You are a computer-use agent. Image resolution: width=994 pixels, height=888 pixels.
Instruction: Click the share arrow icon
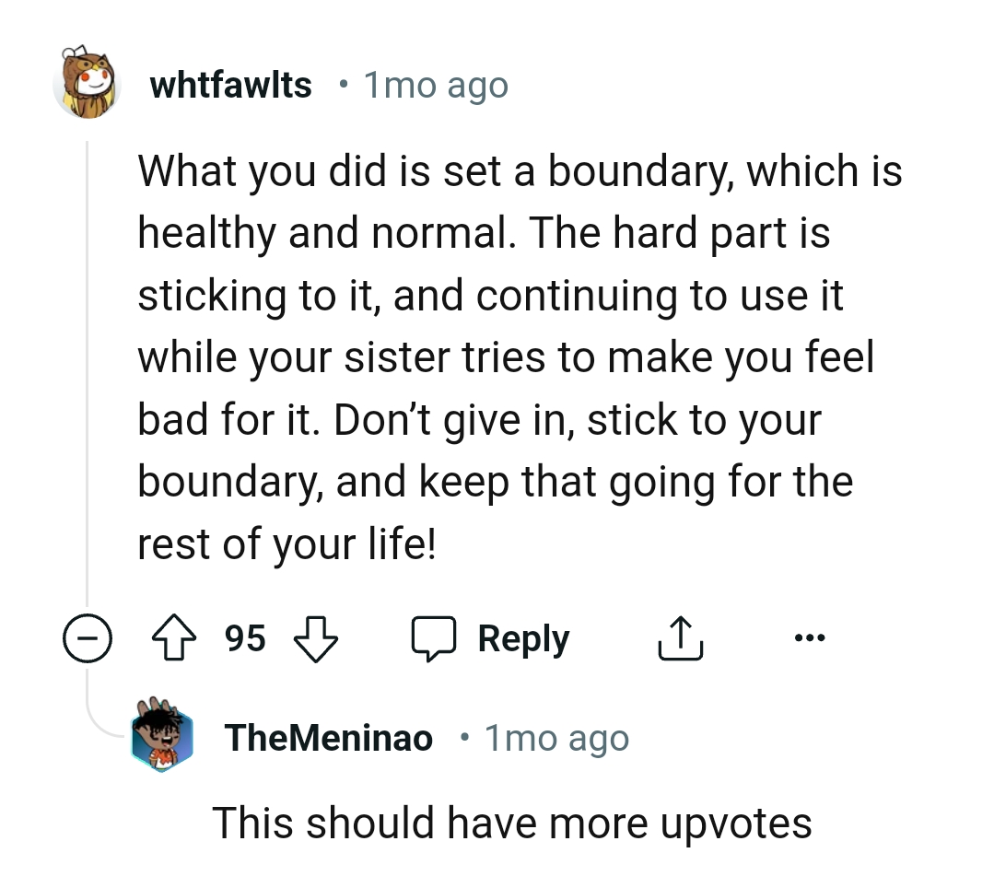(x=680, y=637)
